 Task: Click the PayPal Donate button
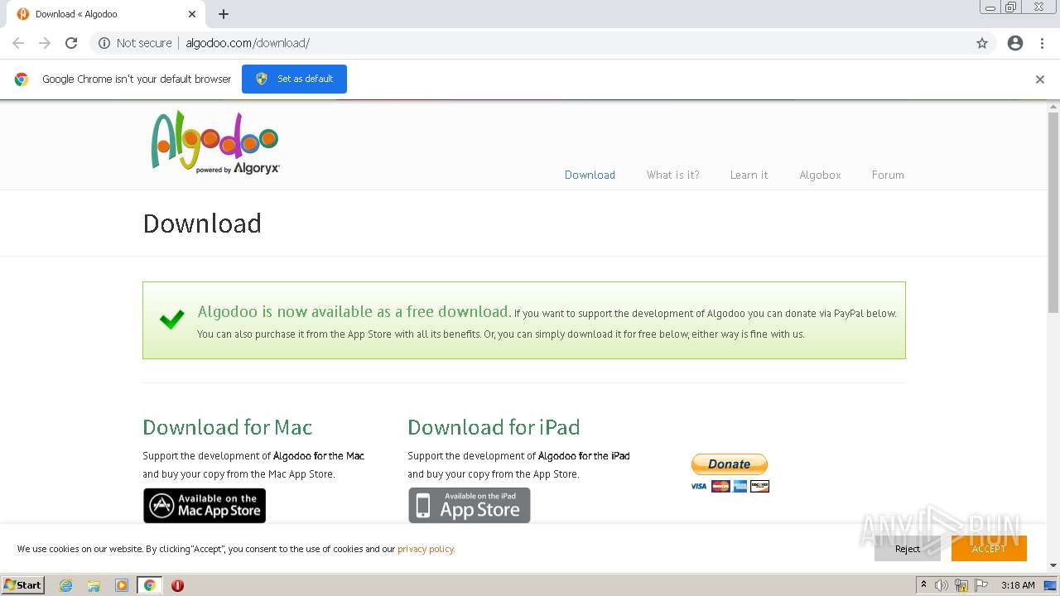(x=730, y=464)
